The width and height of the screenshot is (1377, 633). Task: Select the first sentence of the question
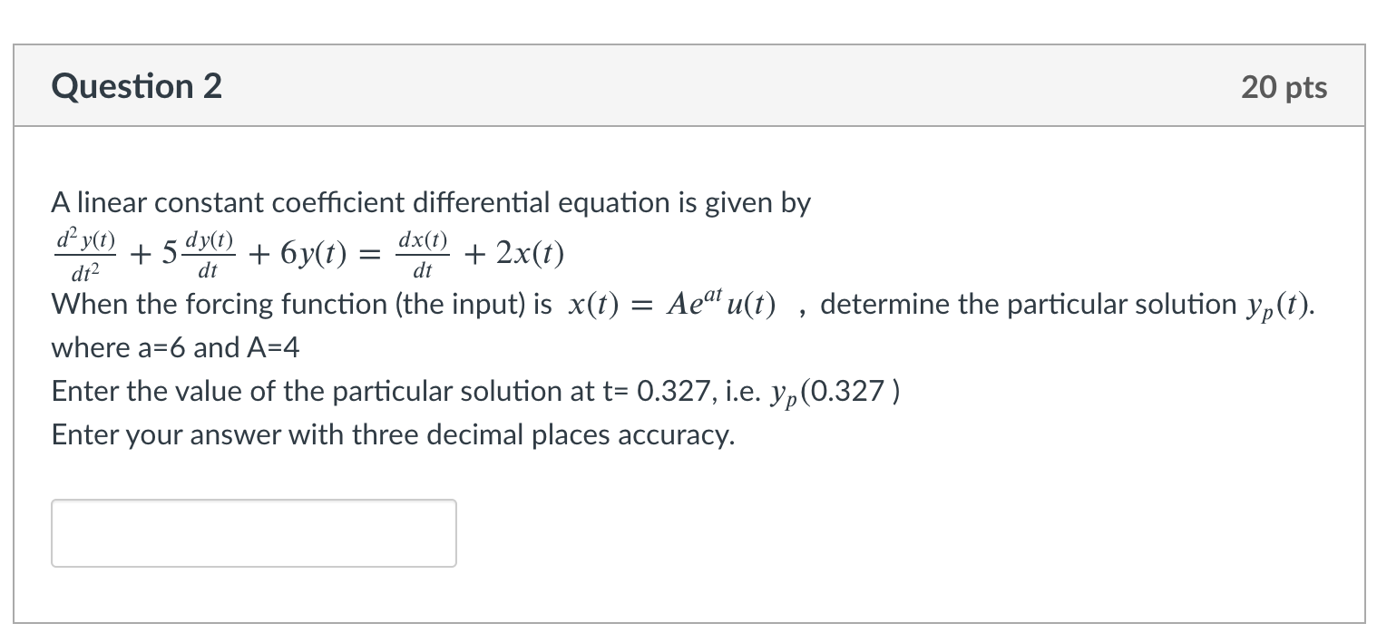(431, 202)
